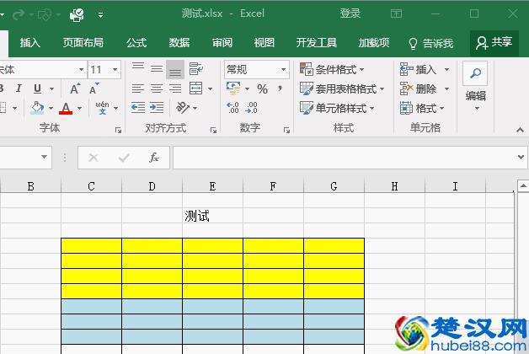This screenshot has width=529, height=354.
Task: Expand the underline style dropdown arrow
Action: click(x=51, y=88)
